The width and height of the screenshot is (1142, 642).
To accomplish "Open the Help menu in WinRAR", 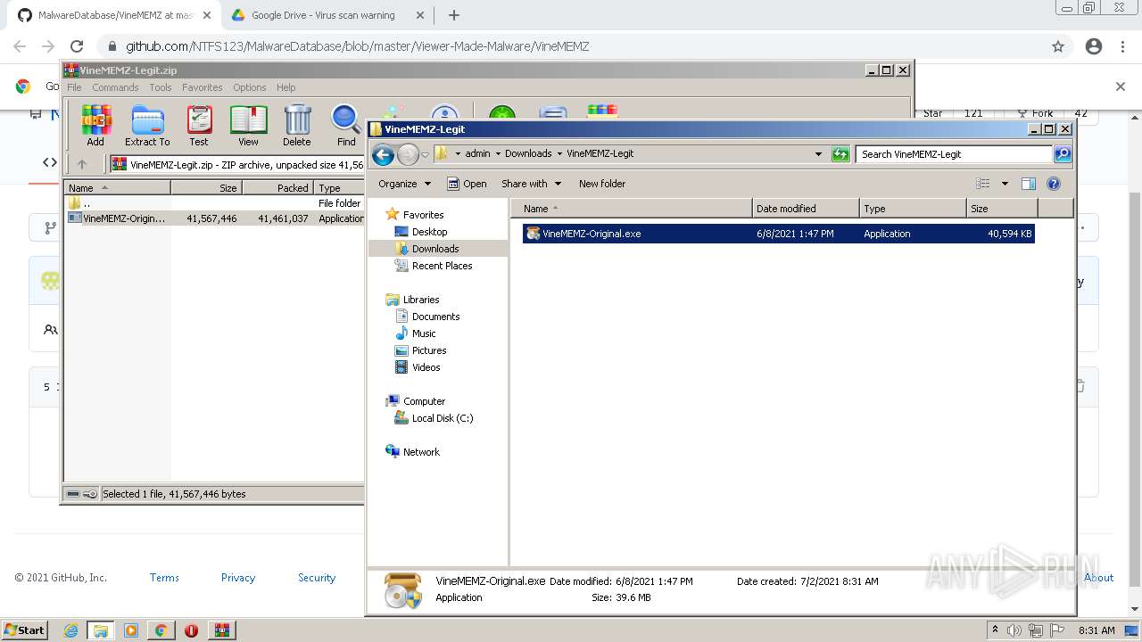I will [285, 87].
